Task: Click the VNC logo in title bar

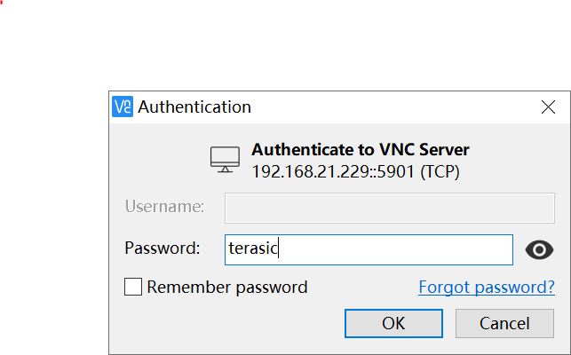Action: (123, 106)
